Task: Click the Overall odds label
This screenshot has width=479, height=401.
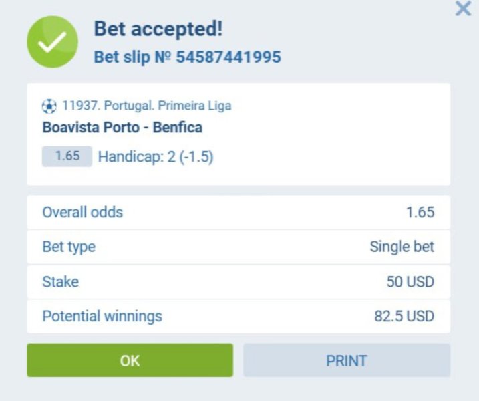Action: [x=83, y=213]
